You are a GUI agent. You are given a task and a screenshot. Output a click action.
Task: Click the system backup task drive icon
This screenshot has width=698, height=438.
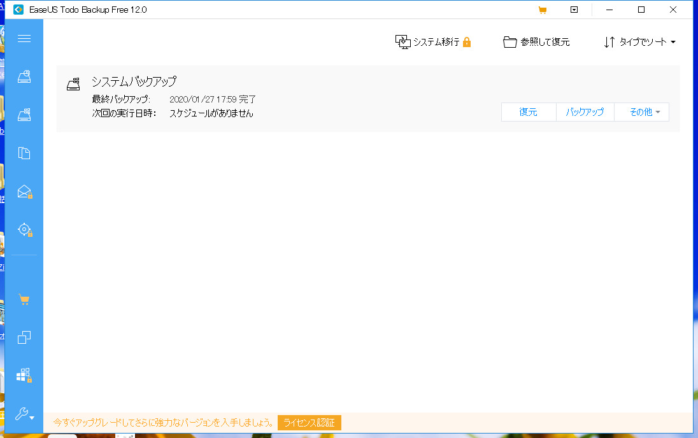point(73,84)
